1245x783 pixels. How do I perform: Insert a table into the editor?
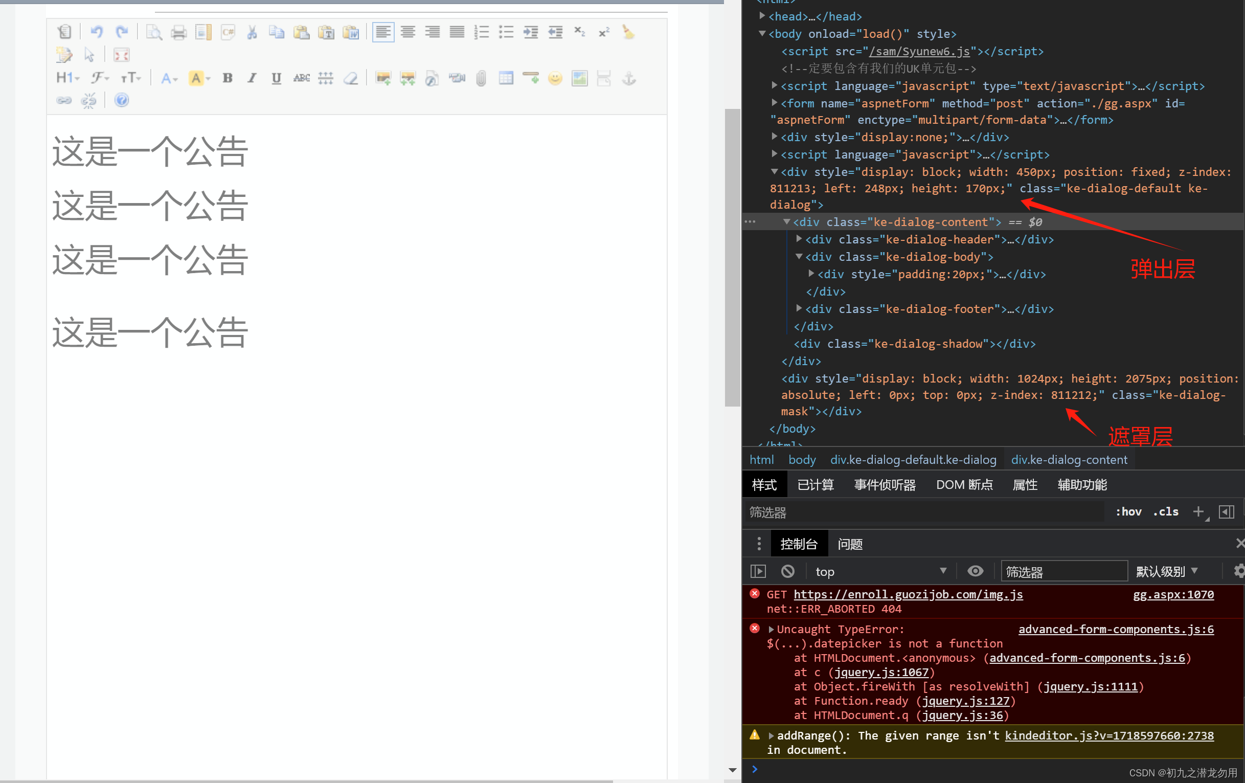(506, 78)
